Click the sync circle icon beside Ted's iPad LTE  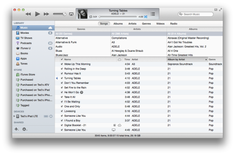[x=51, y=116]
